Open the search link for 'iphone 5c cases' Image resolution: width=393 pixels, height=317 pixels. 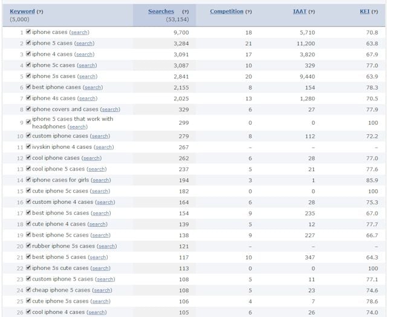coord(86,65)
